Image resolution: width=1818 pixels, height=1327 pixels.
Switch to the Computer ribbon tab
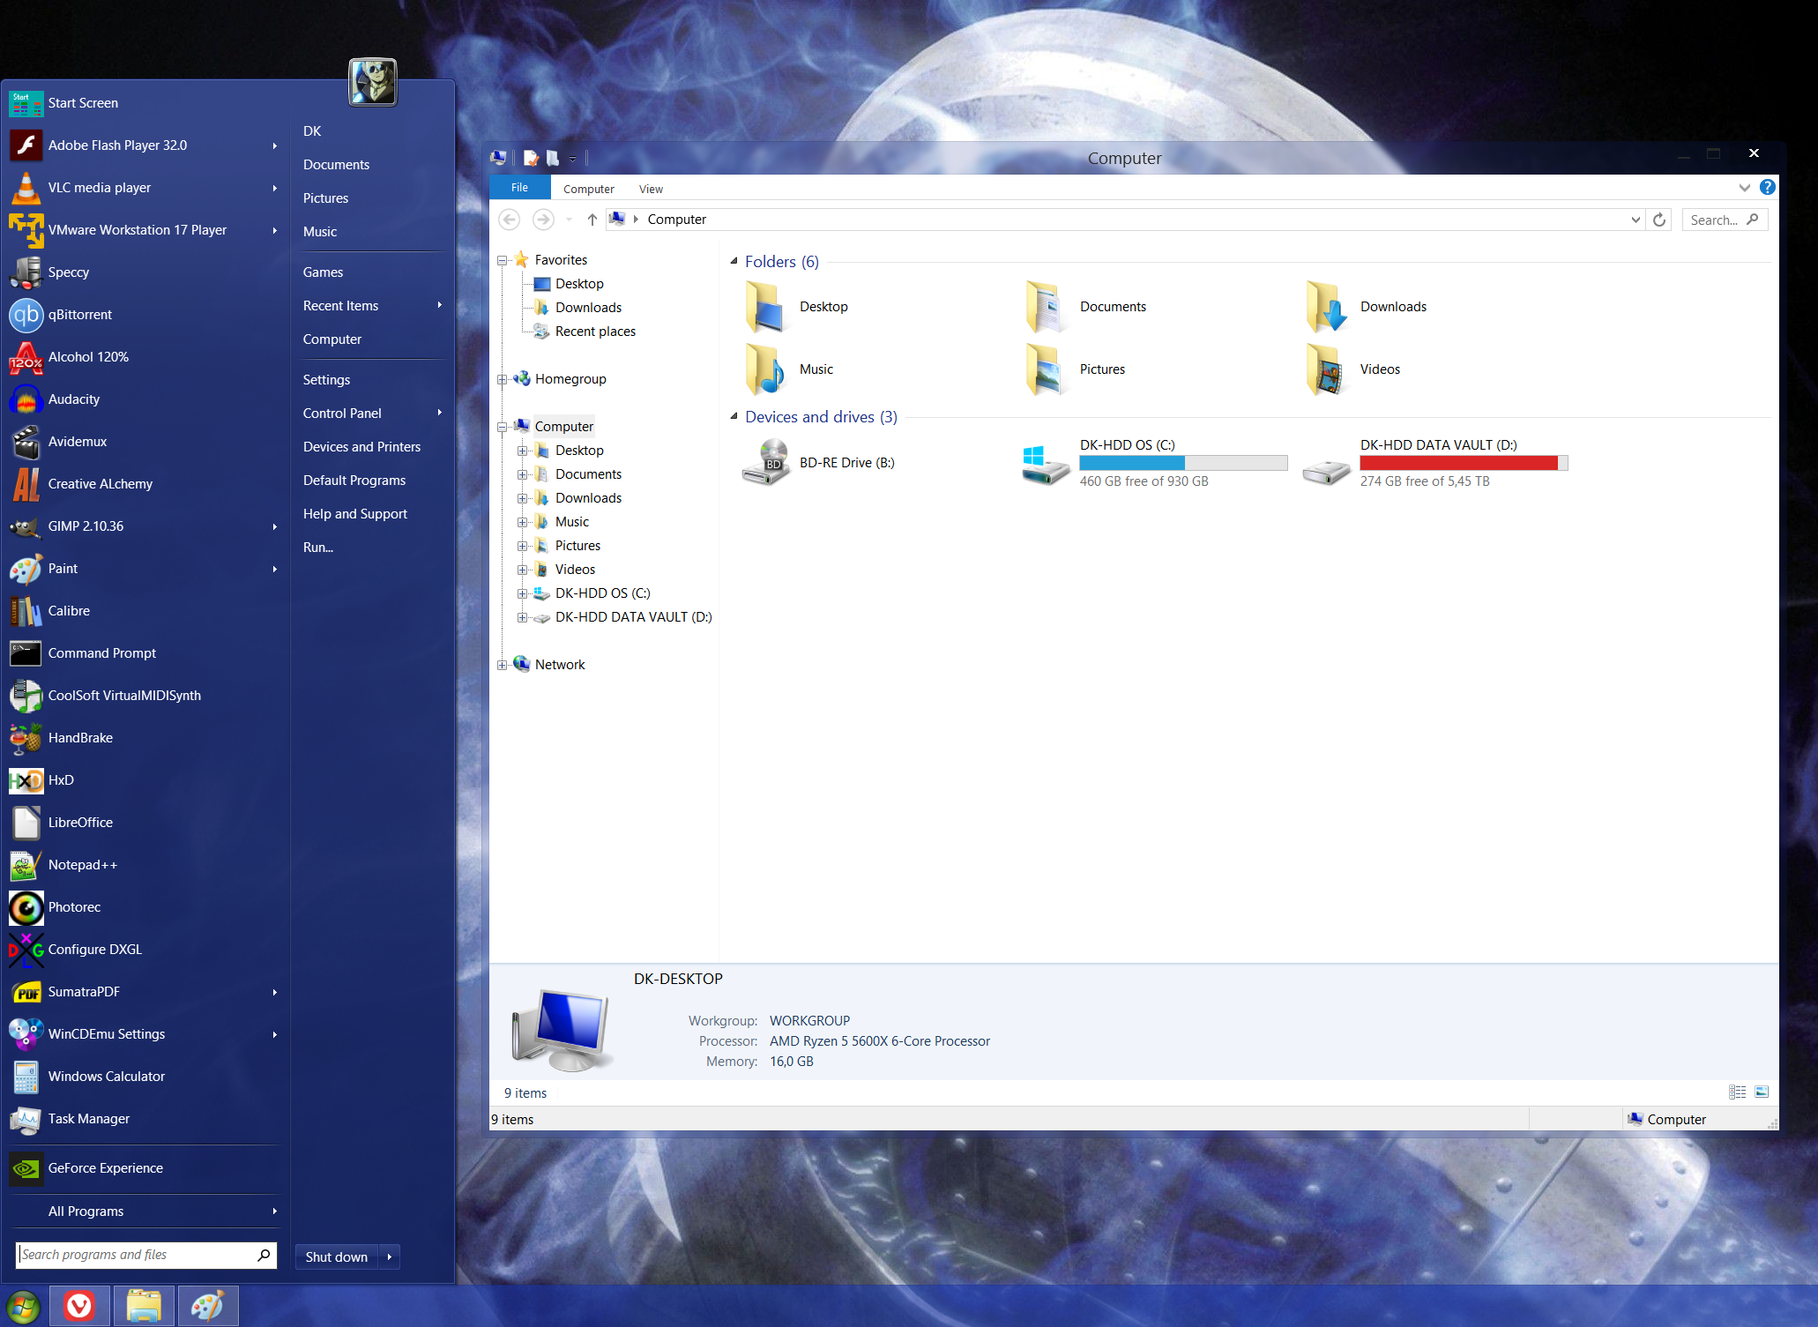[x=589, y=189]
